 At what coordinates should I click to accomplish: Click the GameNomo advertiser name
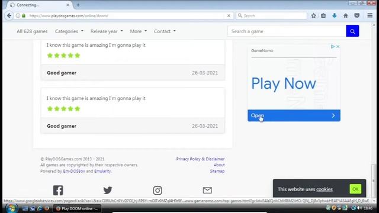click(x=262, y=50)
